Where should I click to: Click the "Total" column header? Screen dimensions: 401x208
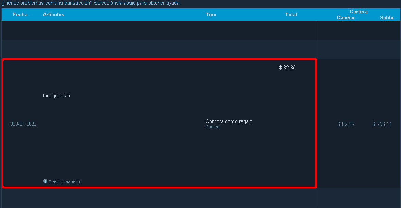click(x=291, y=15)
